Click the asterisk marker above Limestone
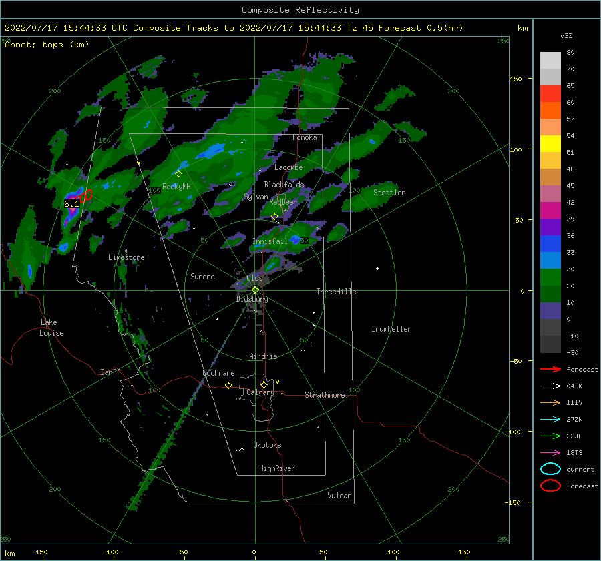This screenshot has width=601, height=561. point(126,251)
